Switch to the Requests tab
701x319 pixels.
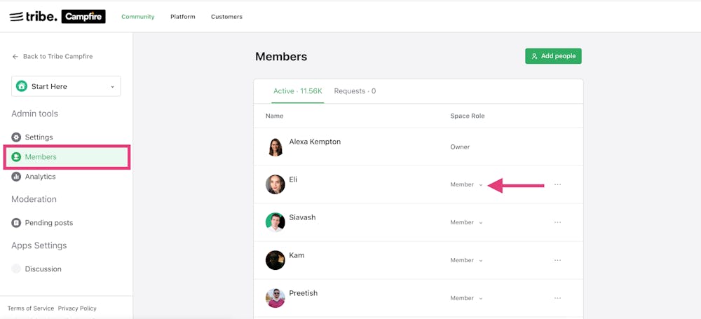(355, 91)
